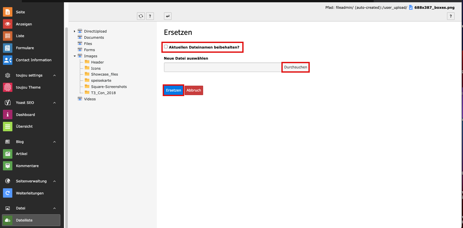Select the Dateiliste menu item
463x228 pixels.
(31, 220)
